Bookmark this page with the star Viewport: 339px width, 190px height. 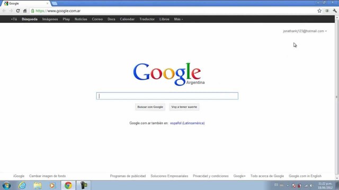(x=319, y=11)
